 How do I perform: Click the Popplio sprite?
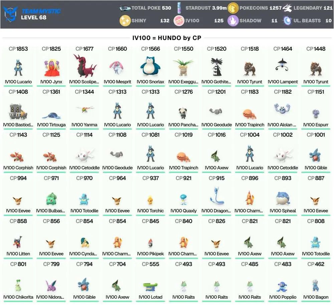coord(283,286)
